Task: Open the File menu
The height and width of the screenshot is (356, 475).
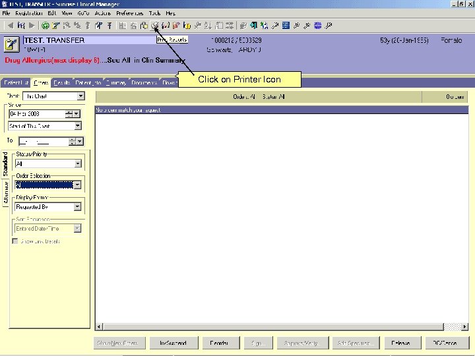Action: tap(6, 13)
